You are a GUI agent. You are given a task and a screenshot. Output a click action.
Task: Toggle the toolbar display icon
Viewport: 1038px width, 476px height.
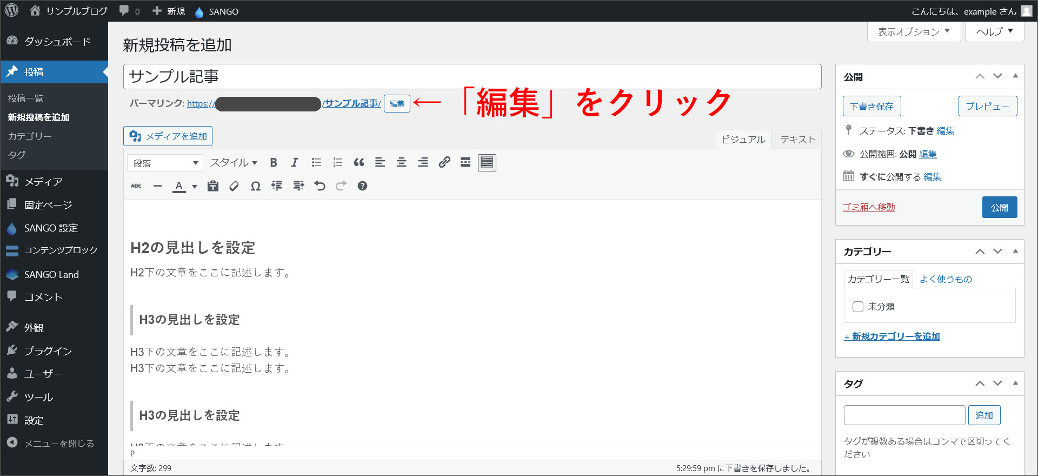[487, 163]
